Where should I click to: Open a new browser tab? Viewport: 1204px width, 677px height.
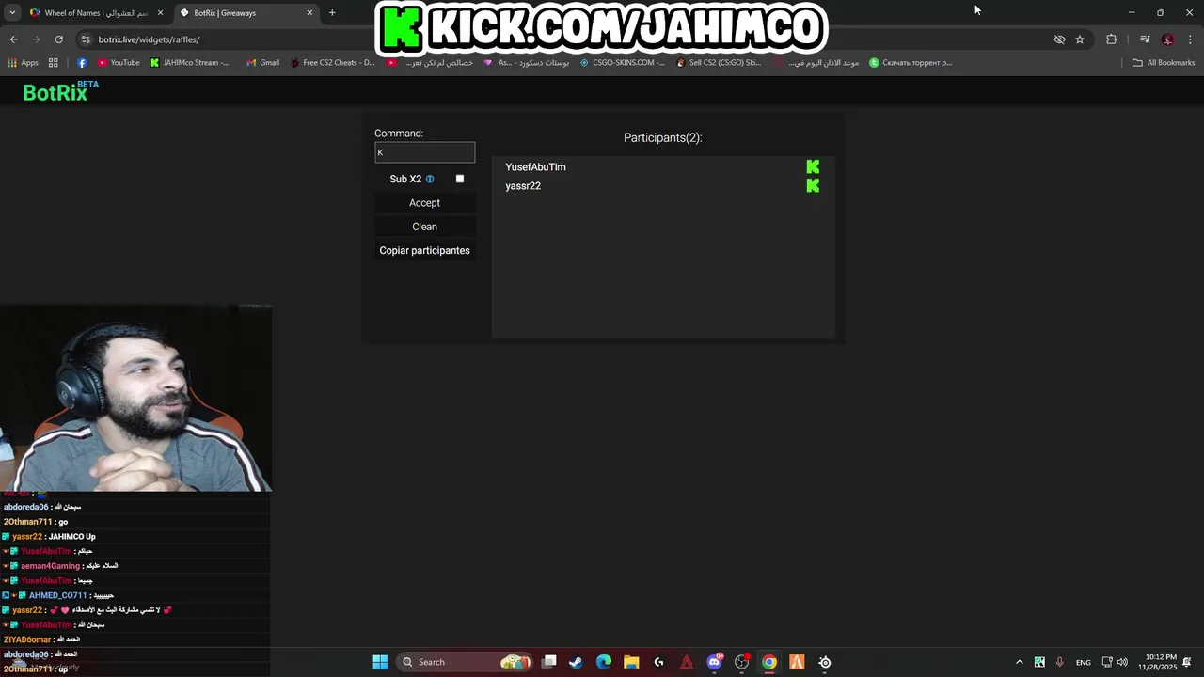coord(332,13)
